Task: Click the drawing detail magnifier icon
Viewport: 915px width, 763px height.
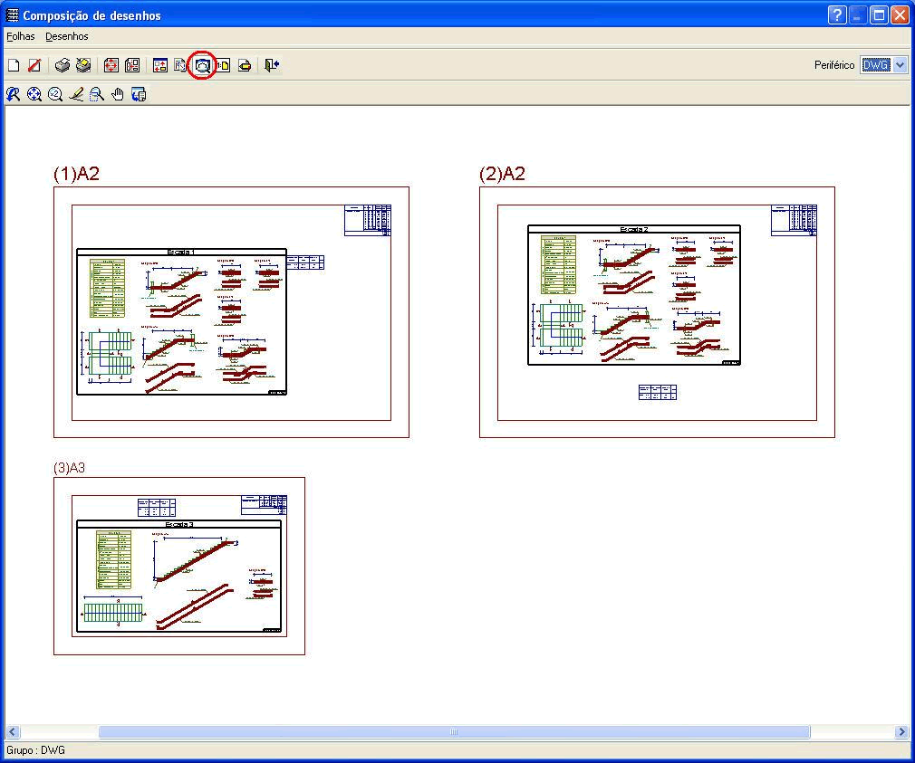Action: click(203, 65)
